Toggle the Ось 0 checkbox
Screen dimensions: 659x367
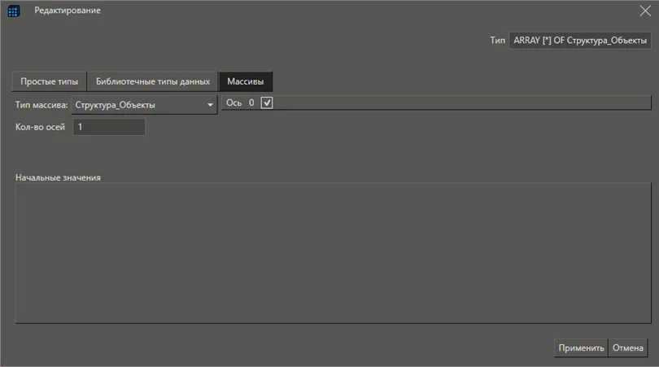click(266, 103)
